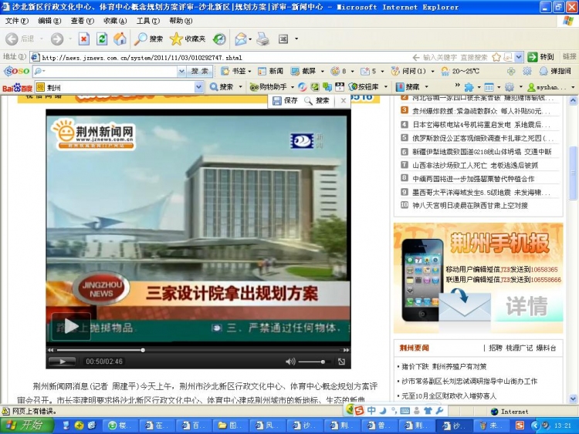Open 按钮库 in Baidu toolbar
Image resolution: width=579 pixels, height=434 pixels.
coord(364,87)
